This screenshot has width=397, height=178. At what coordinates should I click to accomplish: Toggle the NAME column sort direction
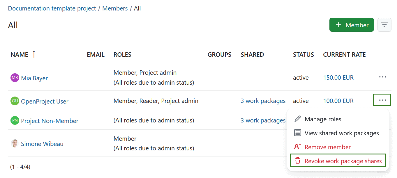[x=33, y=54]
